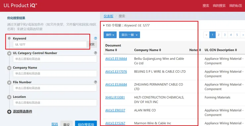Open the File Number help icon

pos(95,82)
